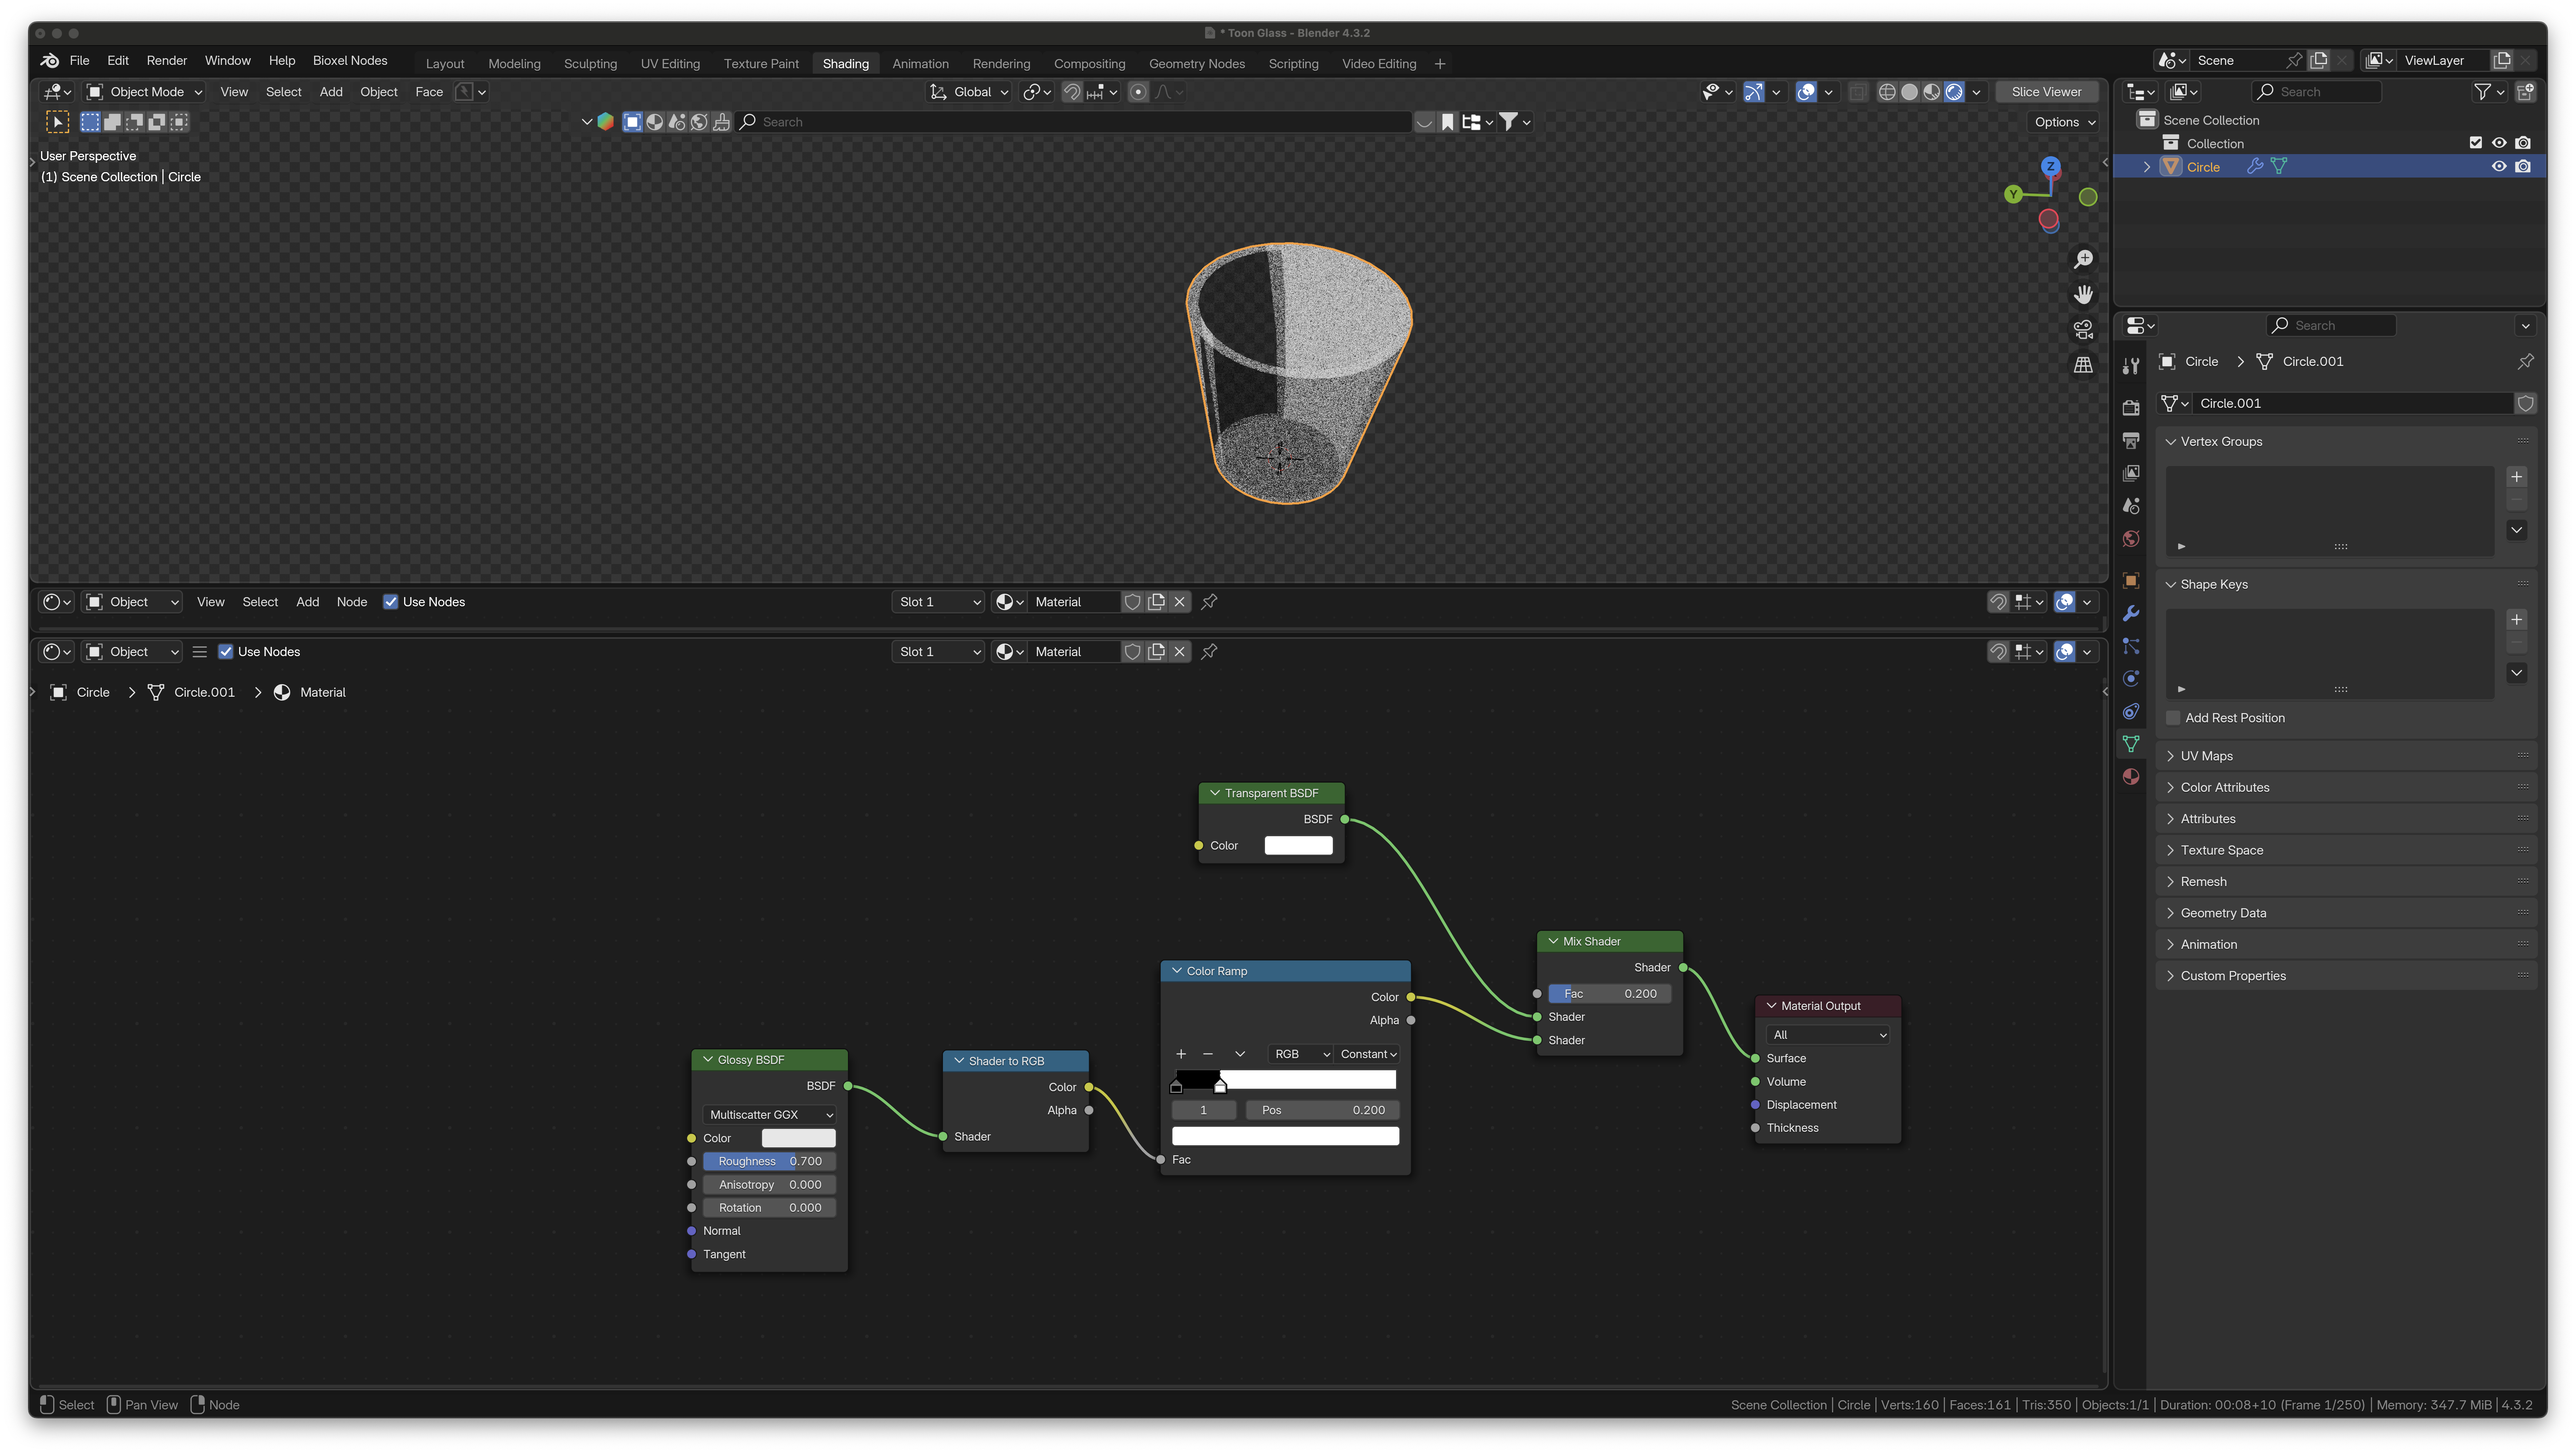Exclude Collection from view layer checkbox
This screenshot has width=2576, height=1453.
coord(2475,143)
